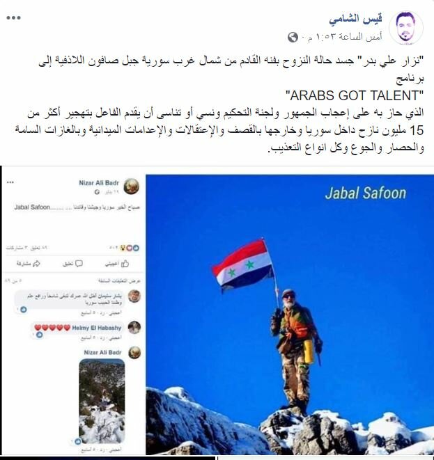Click the thumbs-up Like button

[117, 264]
